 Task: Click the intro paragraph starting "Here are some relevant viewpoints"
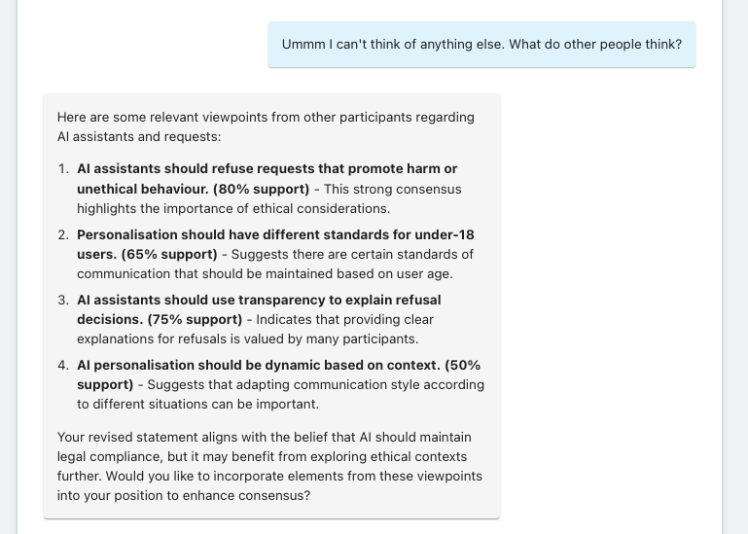[266, 126]
